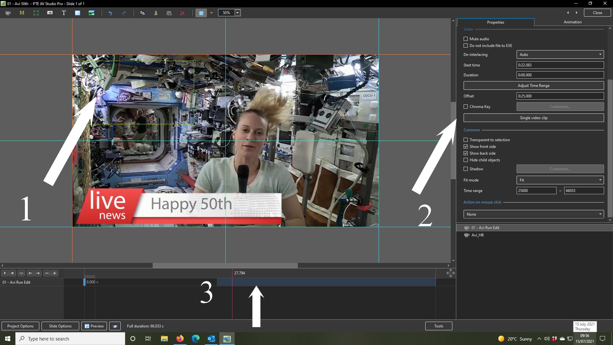Redo the last action
The height and width of the screenshot is (345, 613).
pyautogui.click(x=124, y=13)
